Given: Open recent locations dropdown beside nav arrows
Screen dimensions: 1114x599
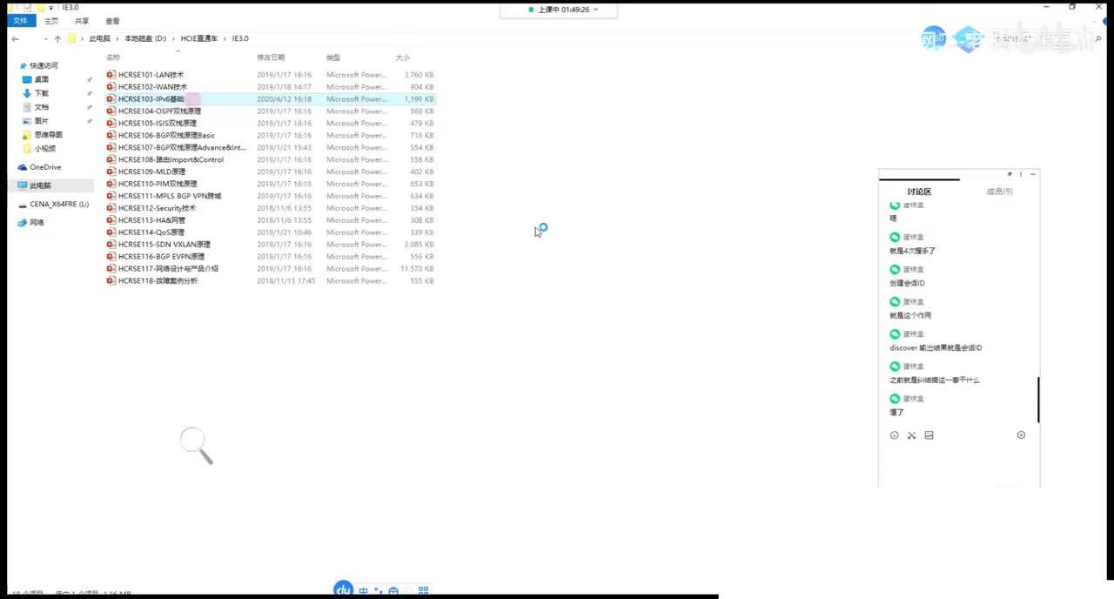Looking at the screenshot, I should 46,39.
